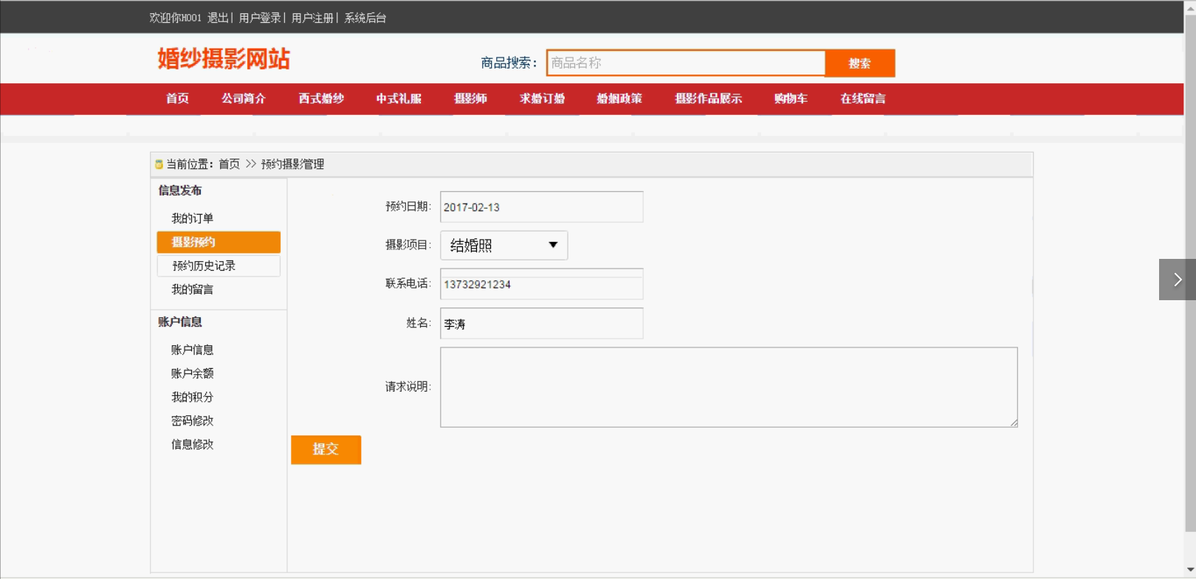Open the 系统后台 admin link
This screenshot has height=579, width=1196.
tap(365, 18)
